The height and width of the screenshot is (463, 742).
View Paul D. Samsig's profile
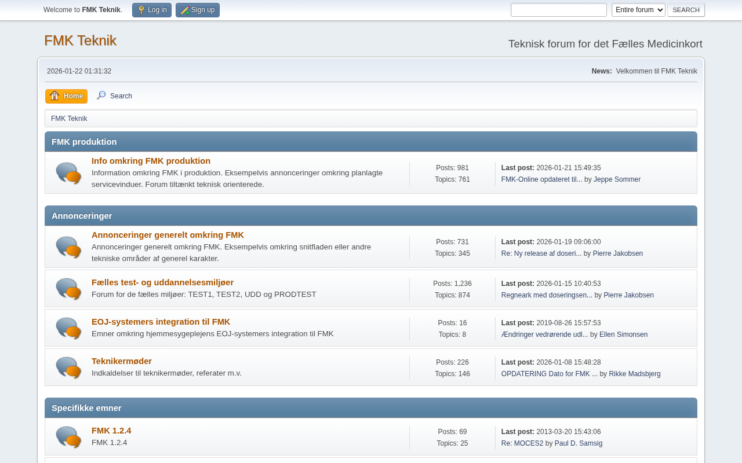(579, 443)
